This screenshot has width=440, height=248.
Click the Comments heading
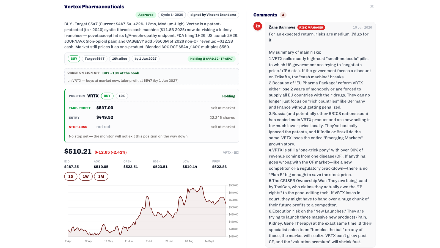(x=265, y=15)
